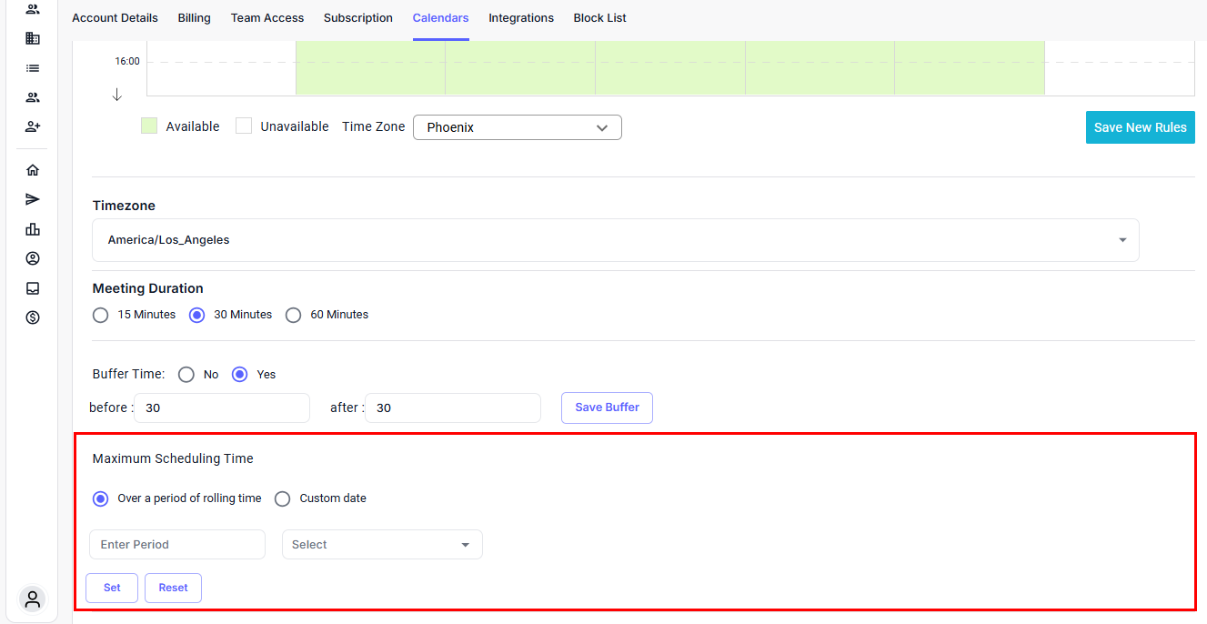Open the paper plane send icon
The image size is (1207, 624).
[33, 199]
